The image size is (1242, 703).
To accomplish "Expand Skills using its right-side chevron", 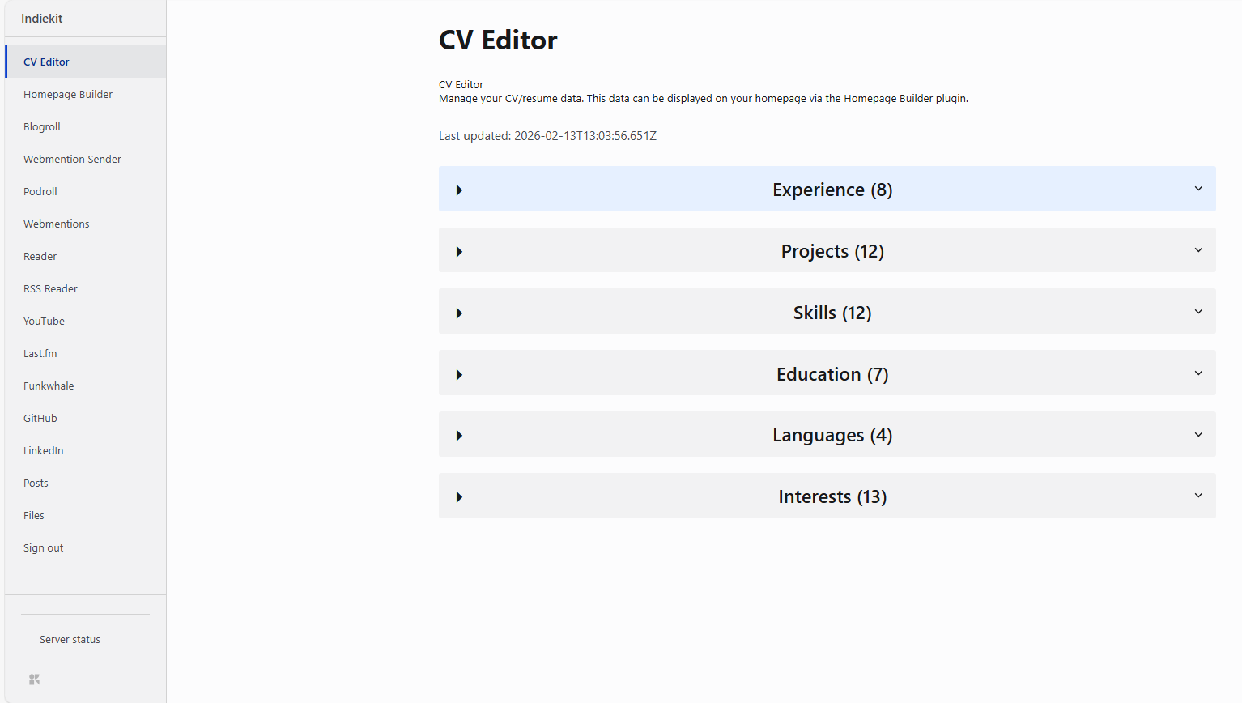I will tap(1198, 312).
